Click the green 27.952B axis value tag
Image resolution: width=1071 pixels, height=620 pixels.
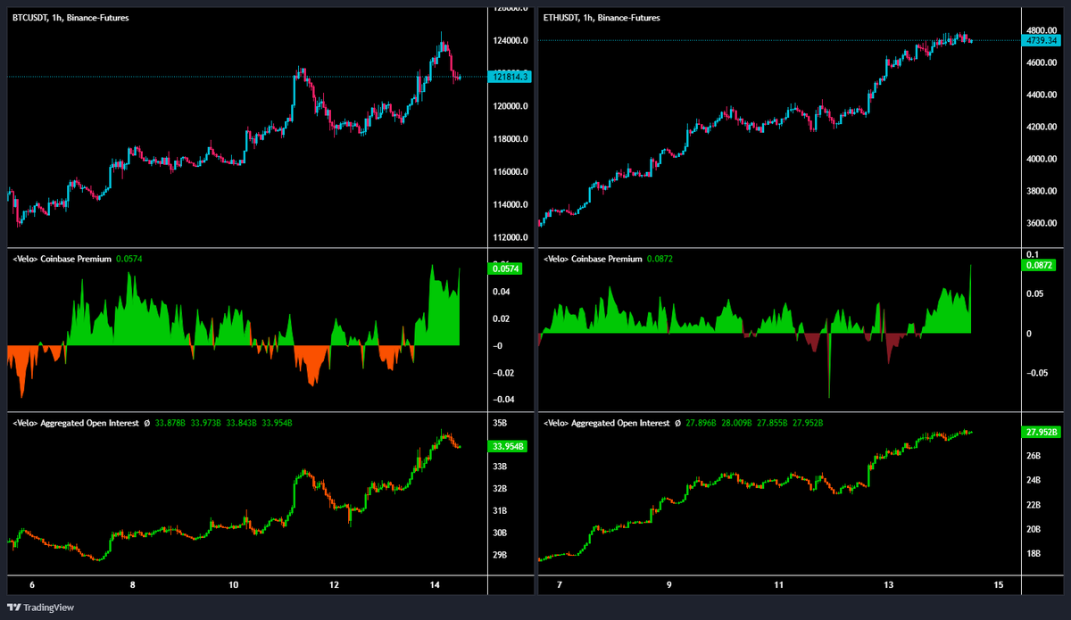pos(1042,432)
